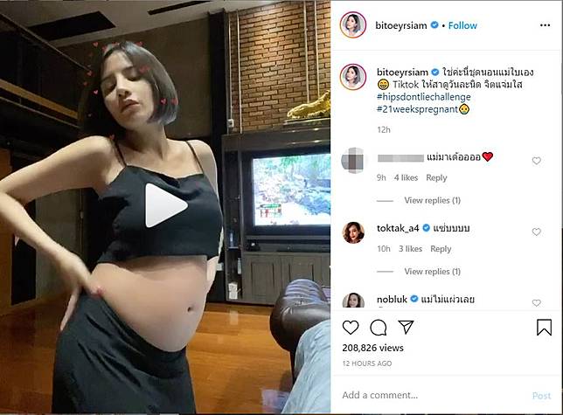
Task: Open the #hipsdontliechallenge hashtag
Action: pos(424,97)
